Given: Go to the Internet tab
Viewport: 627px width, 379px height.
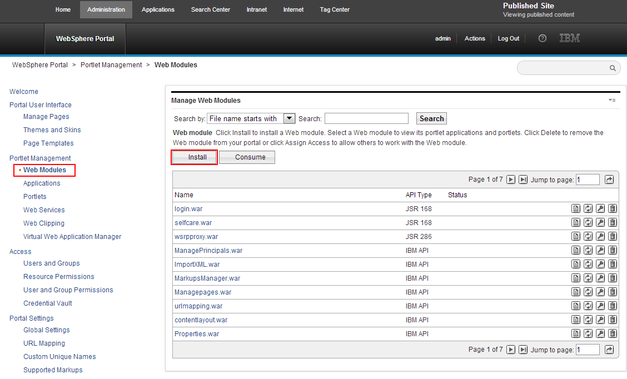Looking at the screenshot, I should [293, 9].
